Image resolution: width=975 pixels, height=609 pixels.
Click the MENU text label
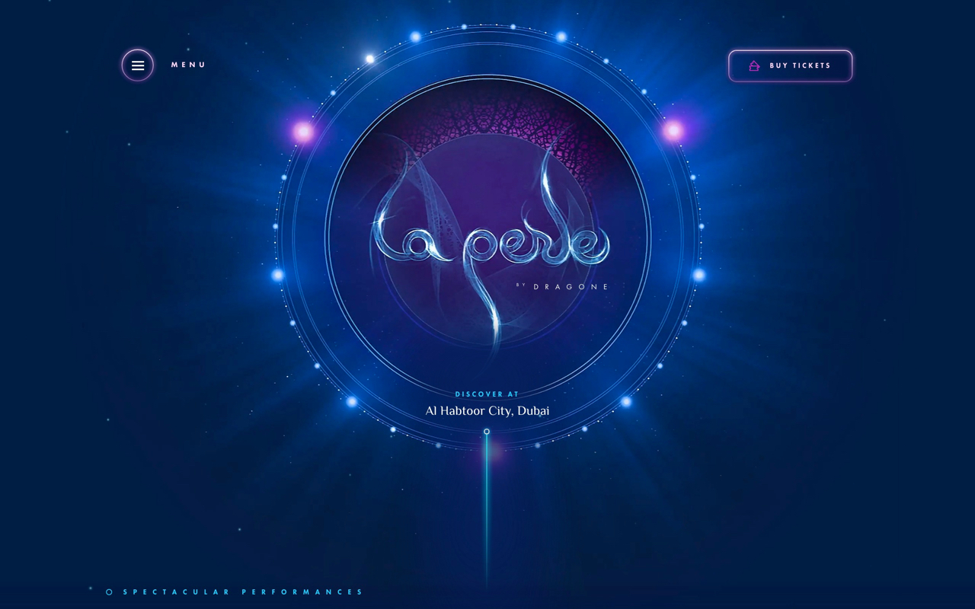188,65
